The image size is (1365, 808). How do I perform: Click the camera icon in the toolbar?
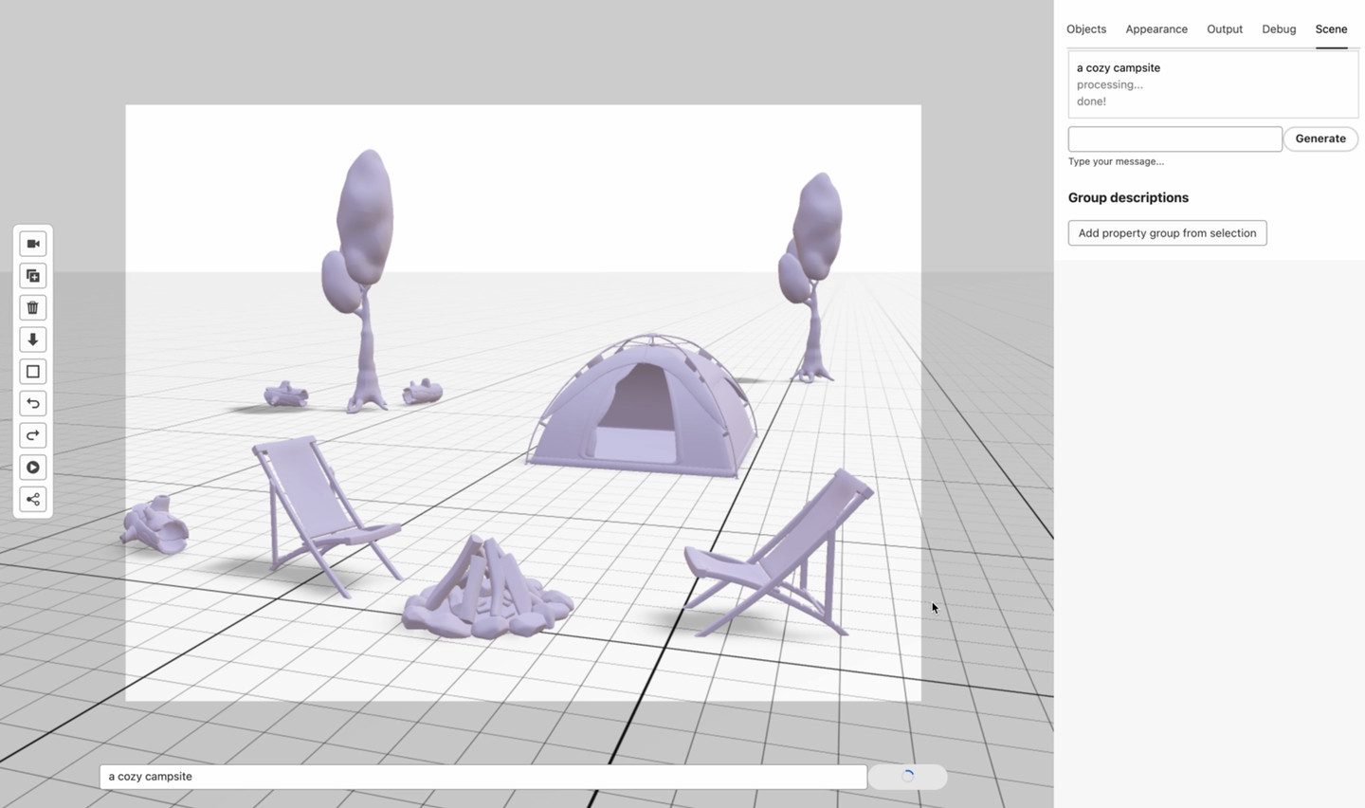coord(33,244)
